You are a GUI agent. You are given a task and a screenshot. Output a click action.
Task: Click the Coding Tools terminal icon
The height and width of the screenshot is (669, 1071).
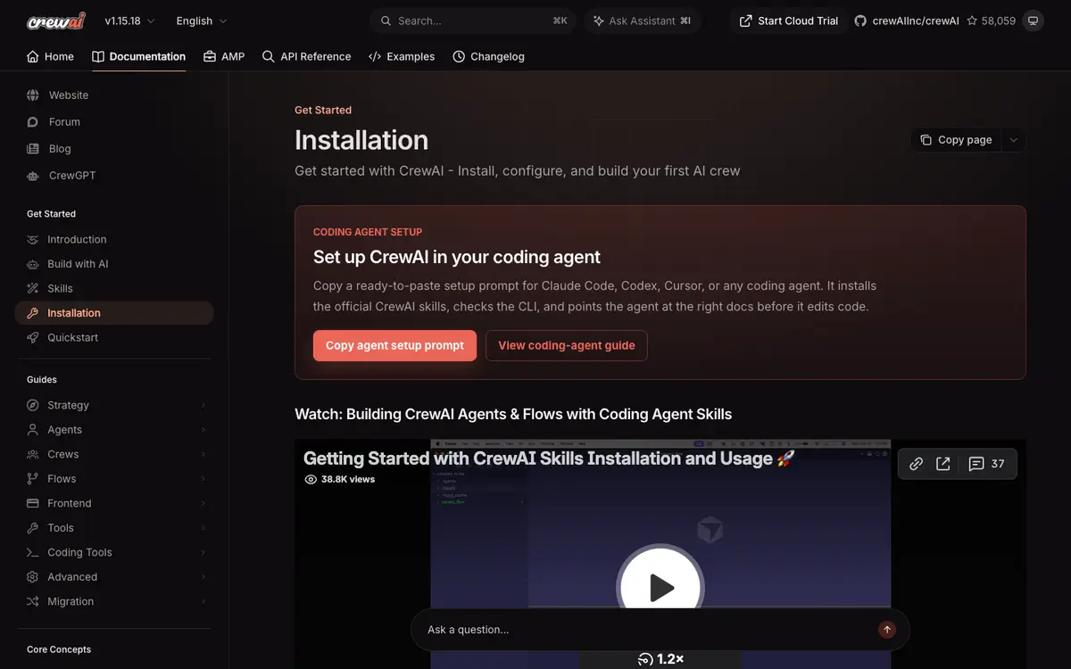click(33, 552)
